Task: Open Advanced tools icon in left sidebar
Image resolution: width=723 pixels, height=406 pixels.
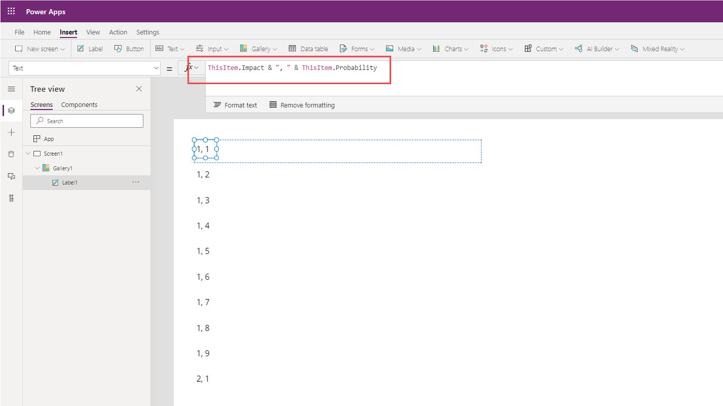Action: 11,198
